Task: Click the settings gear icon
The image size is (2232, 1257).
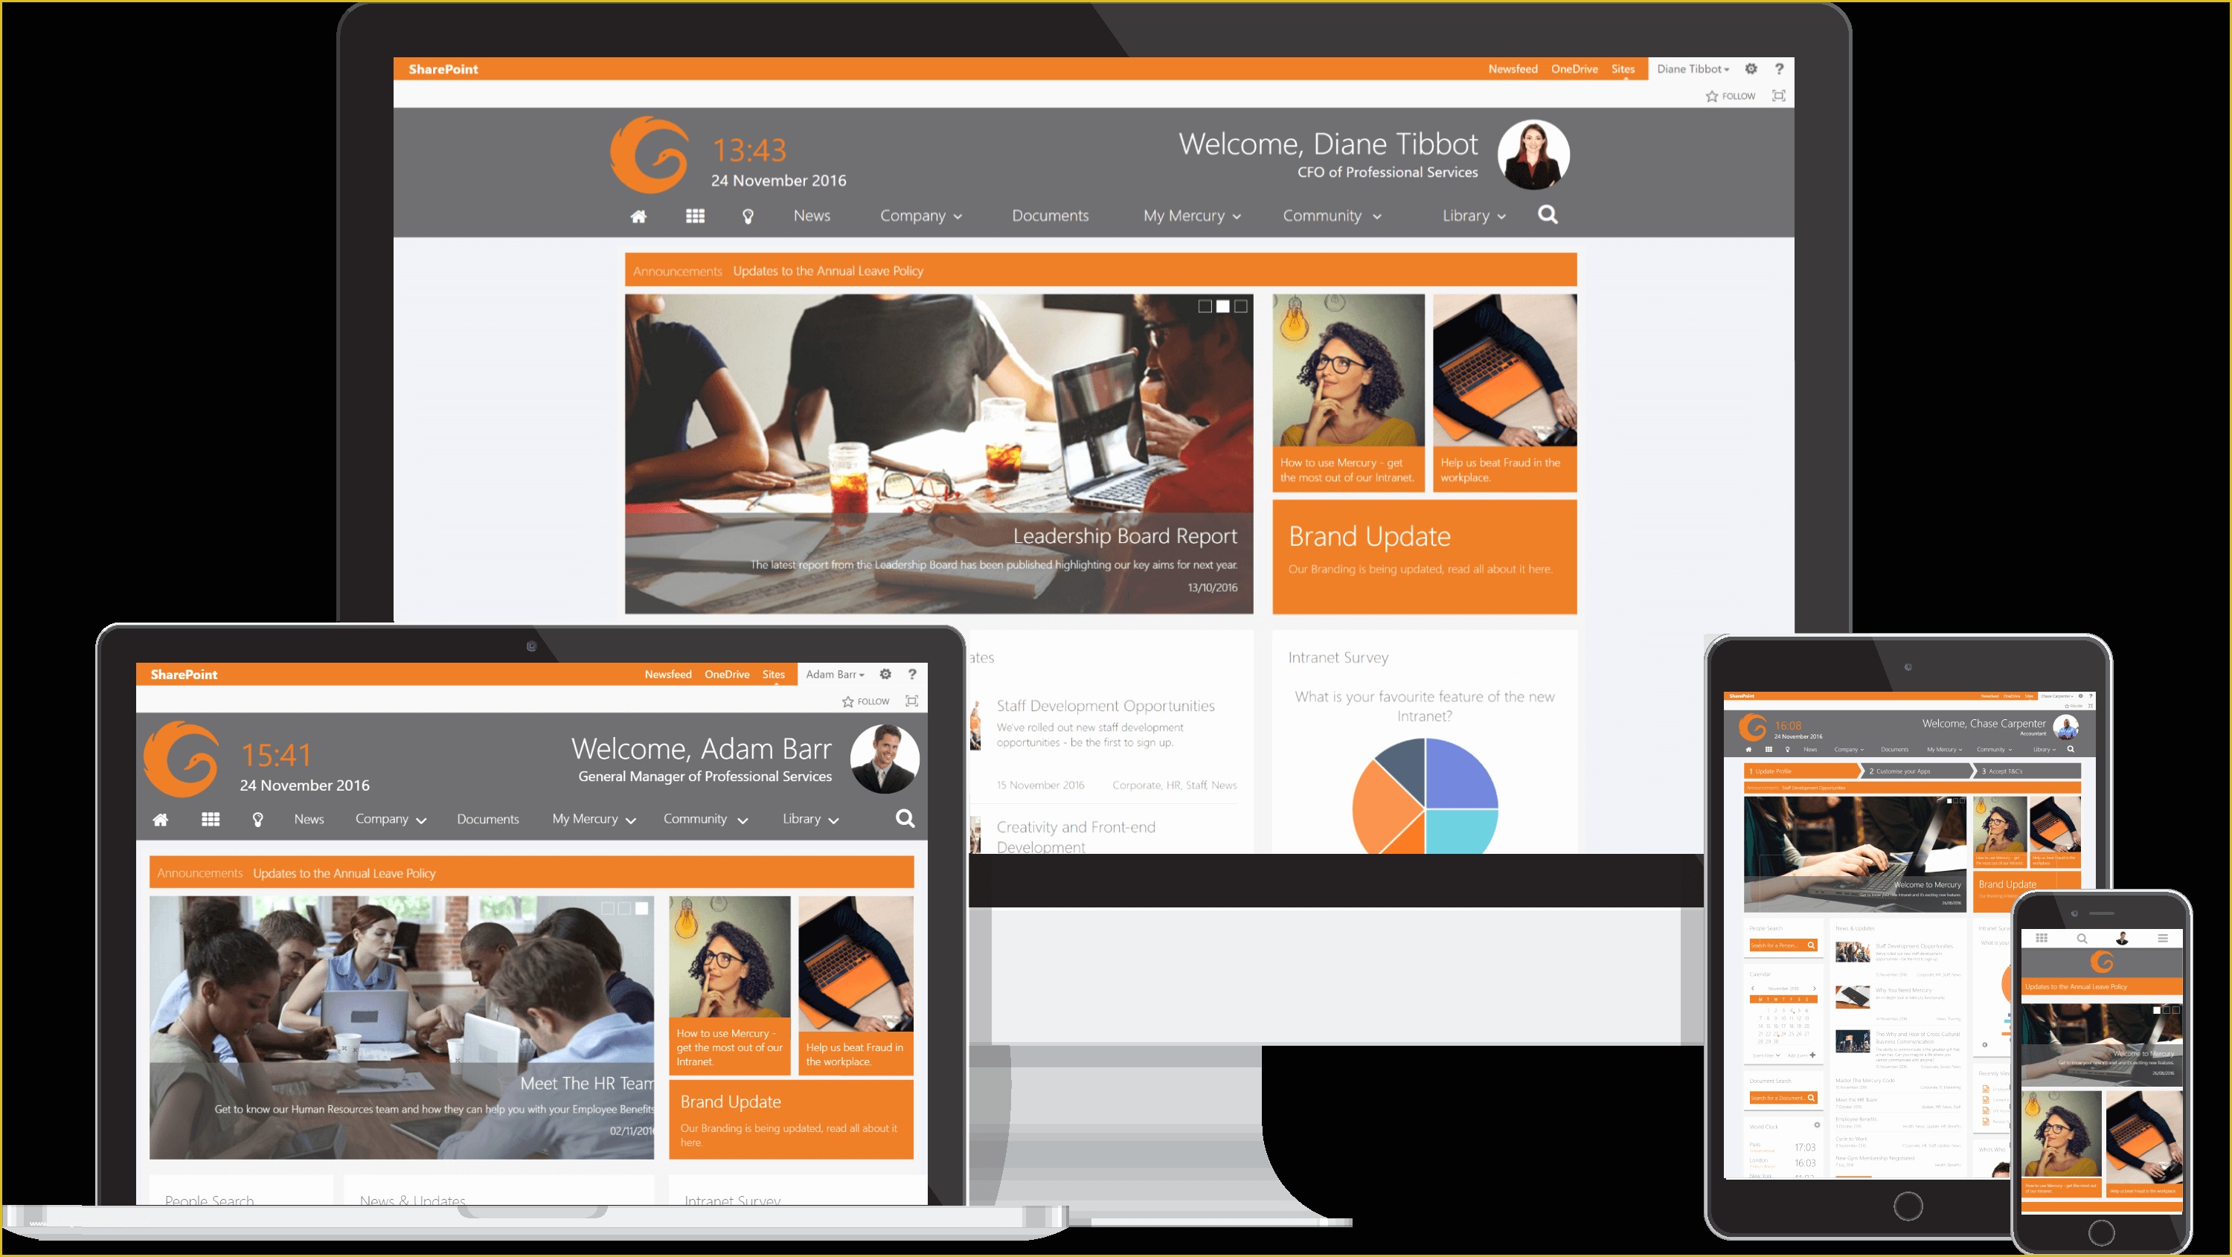Action: click(1752, 71)
